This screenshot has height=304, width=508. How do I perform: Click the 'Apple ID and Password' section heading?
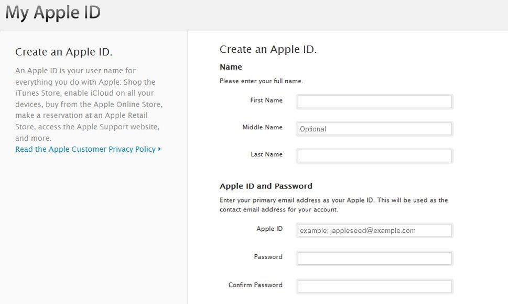(x=266, y=186)
